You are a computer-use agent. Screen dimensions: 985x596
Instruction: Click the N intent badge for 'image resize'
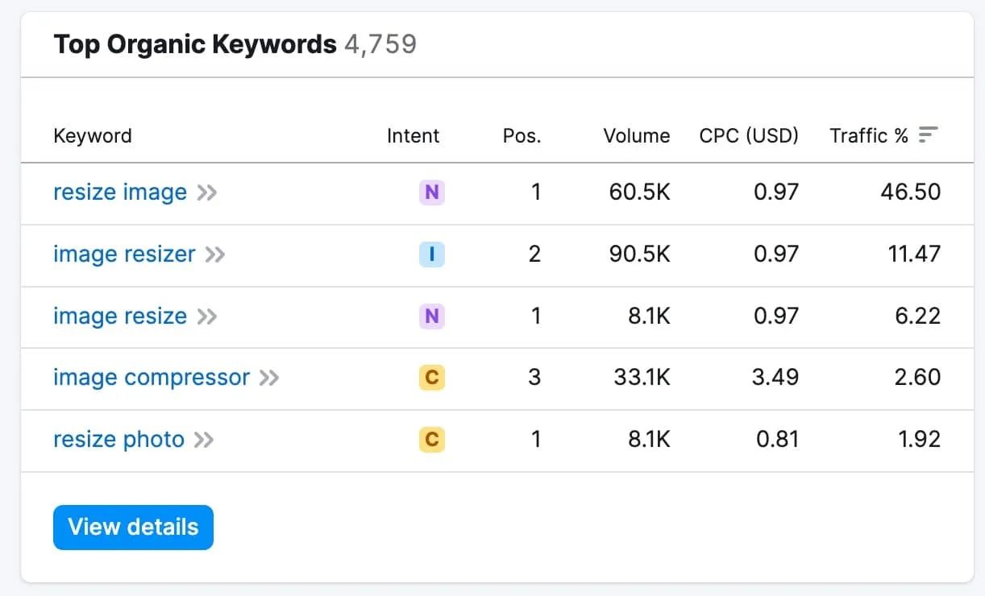click(432, 316)
